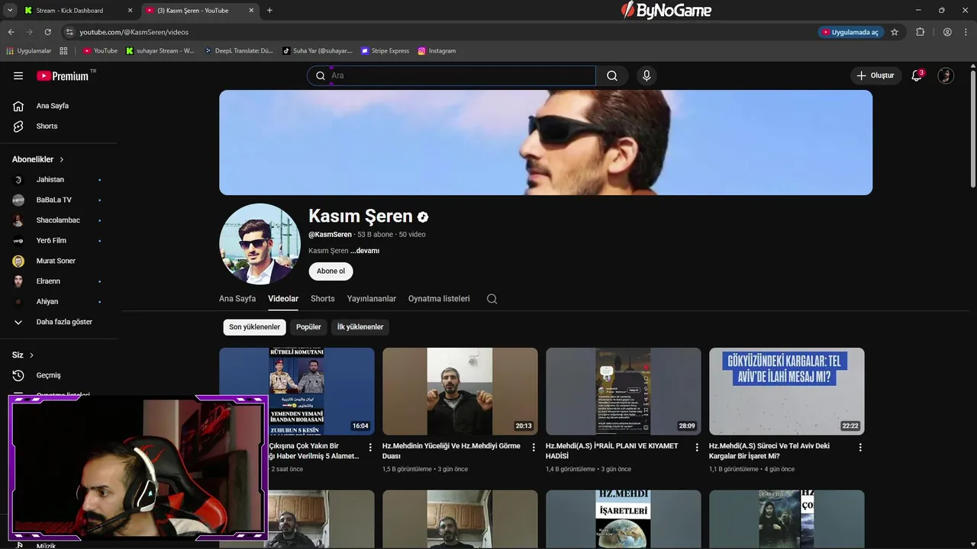The height and width of the screenshot is (549, 977).
Task: Open the Stripe Express bookmark
Action: coord(385,50)
